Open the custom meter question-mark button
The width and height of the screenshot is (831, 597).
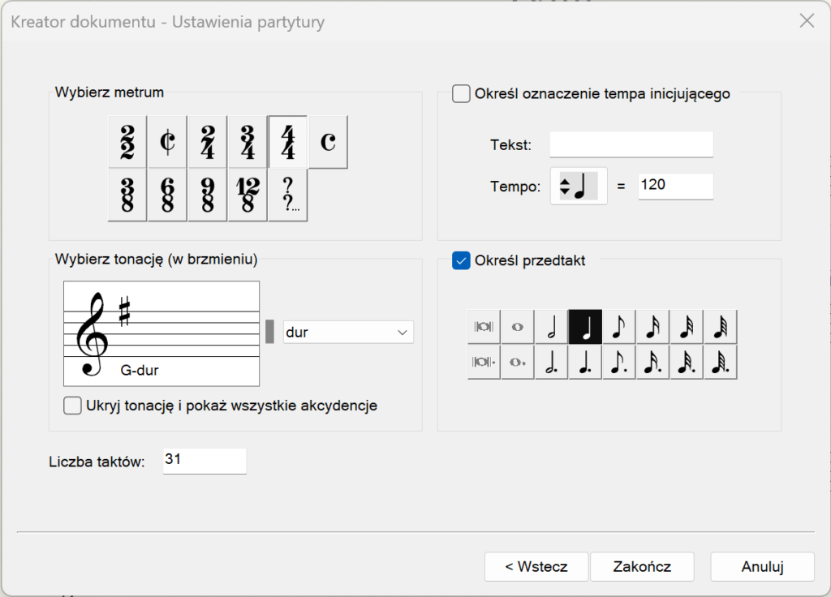point(288,195)
